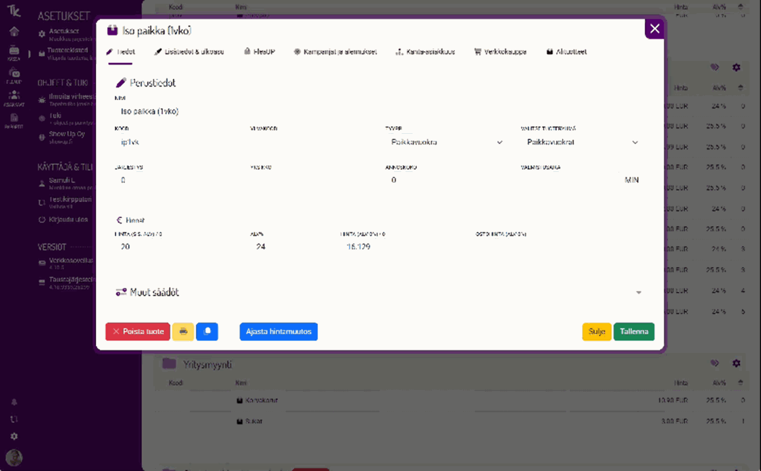Open the Verkkokauppa tab
The height and width of the screenshot is (471, 761).
click(x=500, y=52)
